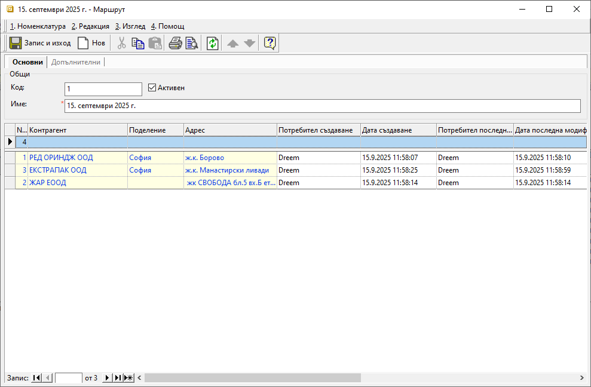Click the Copy icon in toolbar
591x387 pixels.
click(138, 43)
